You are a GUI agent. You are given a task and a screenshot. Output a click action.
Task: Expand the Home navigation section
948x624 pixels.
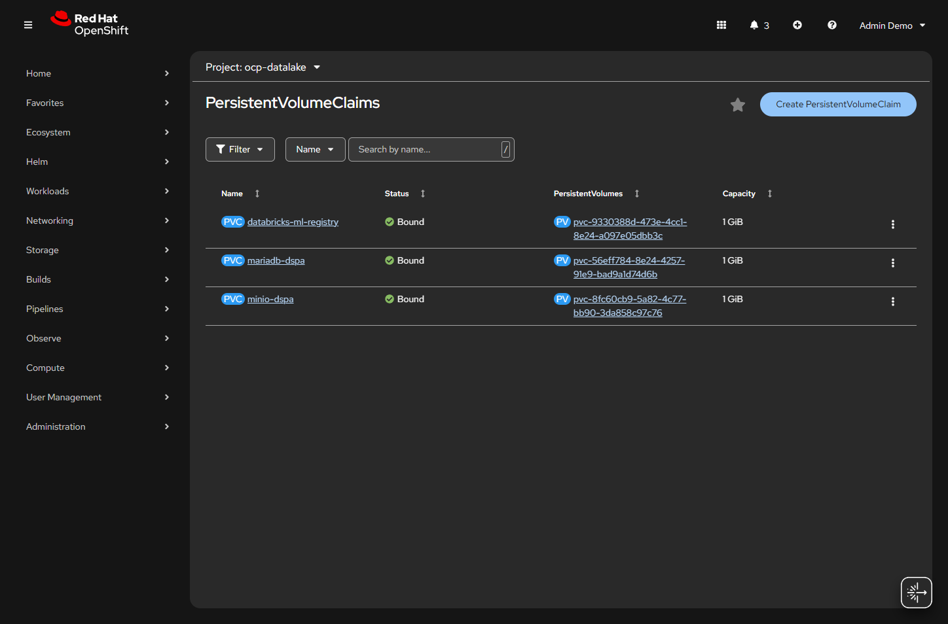[98, 73]
